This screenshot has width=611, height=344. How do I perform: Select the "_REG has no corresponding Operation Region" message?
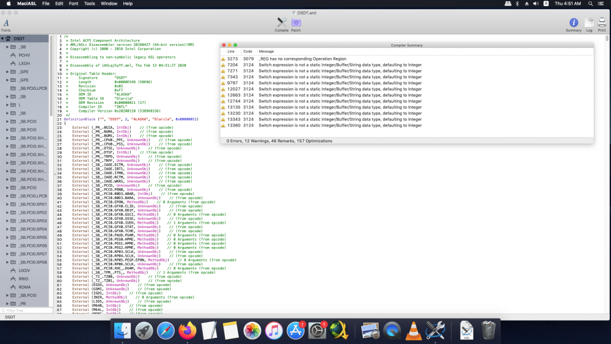click(x=302, y=59)
